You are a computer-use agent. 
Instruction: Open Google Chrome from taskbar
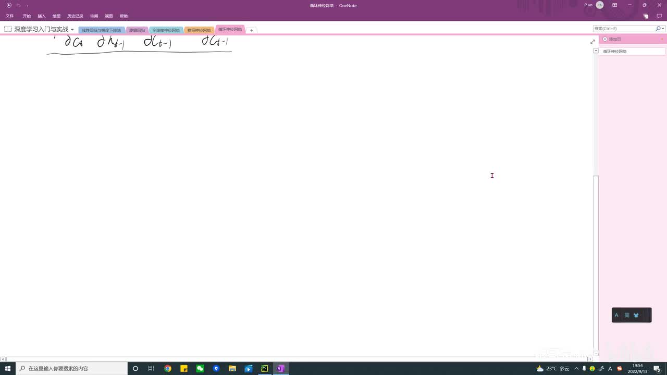point(168,368)
